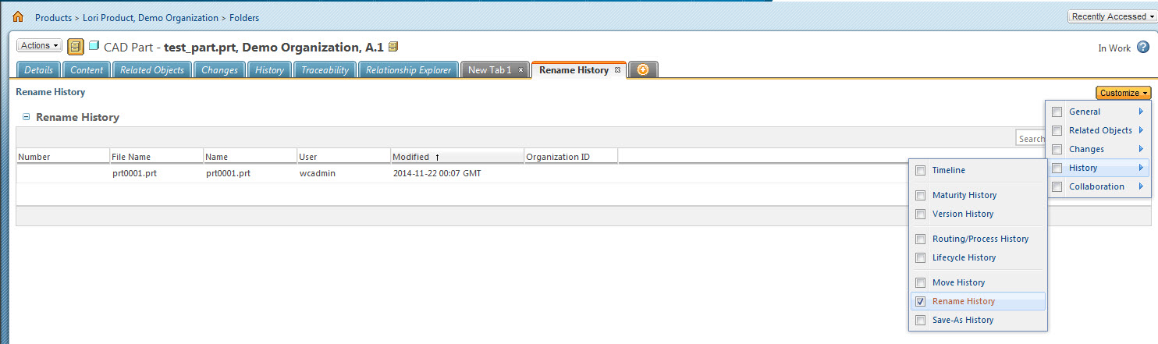Open the Recently Accessed dropdown
The image size is (1158, 344).
pyautogui.click(x=1113, y=17)
